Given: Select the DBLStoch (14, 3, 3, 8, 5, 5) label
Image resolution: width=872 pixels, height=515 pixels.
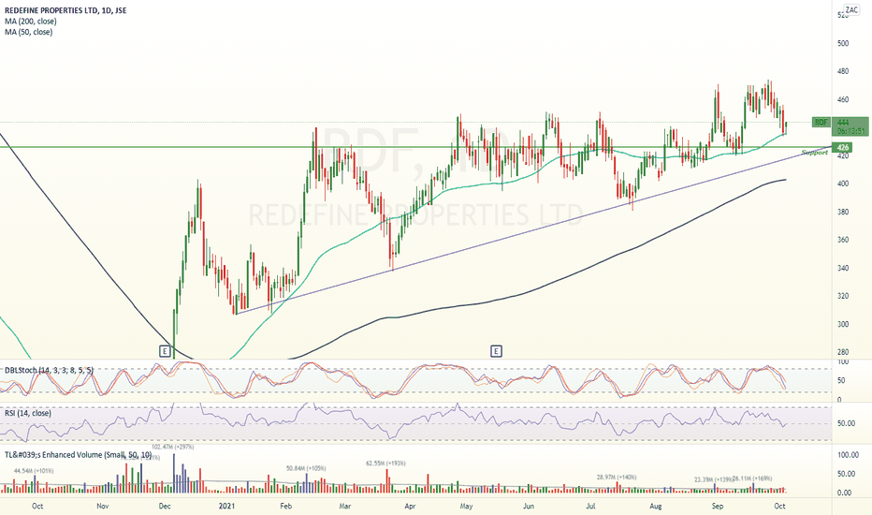Looking at the screenshot, I should tap(49, 370).
